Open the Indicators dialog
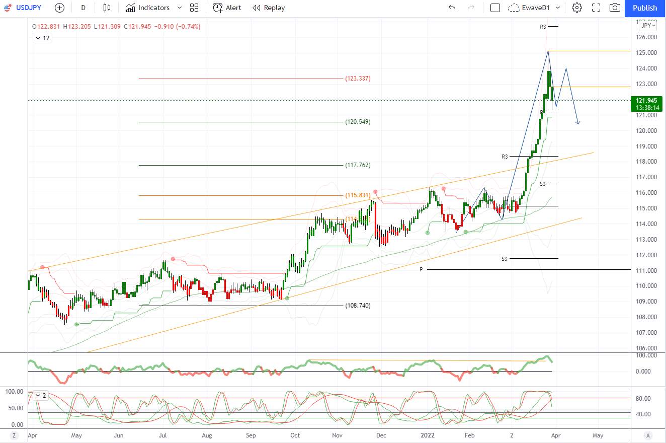This screenshot has height=443, width=666. click(x=148, y=8)
